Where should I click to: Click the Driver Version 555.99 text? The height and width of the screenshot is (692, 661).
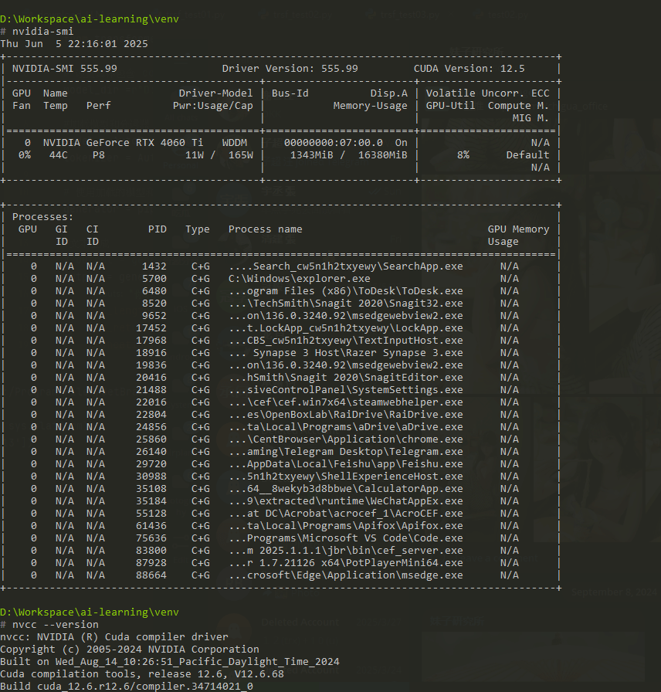coord(290,69)
